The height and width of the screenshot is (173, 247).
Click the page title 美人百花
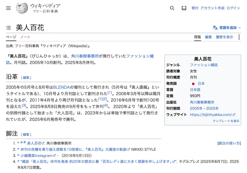(30, 27)
